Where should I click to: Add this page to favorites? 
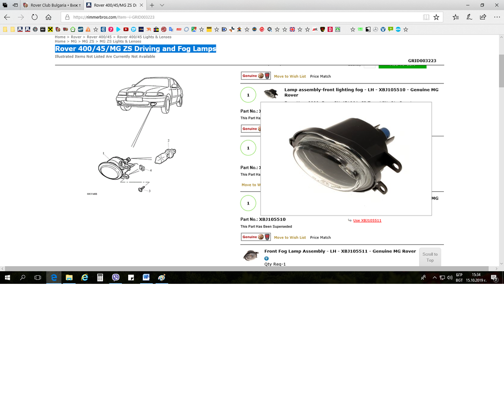click(x=436, y=17)
